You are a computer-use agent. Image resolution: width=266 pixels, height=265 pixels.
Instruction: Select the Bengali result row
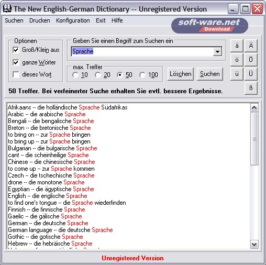[x=51, y=121]
